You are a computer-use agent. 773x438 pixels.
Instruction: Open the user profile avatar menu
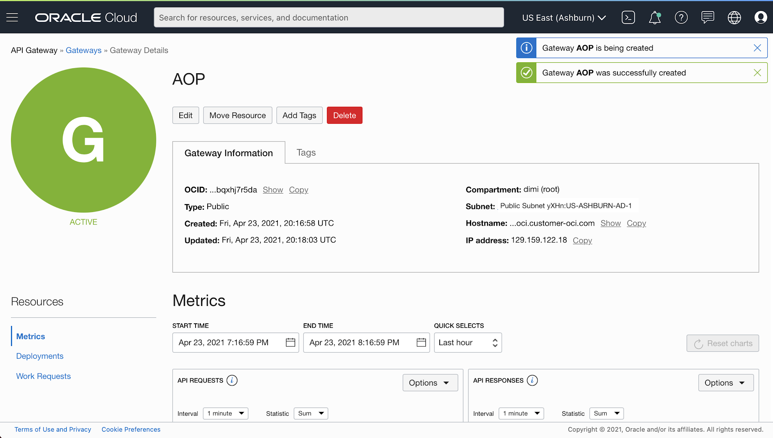(x=761, y=17)
